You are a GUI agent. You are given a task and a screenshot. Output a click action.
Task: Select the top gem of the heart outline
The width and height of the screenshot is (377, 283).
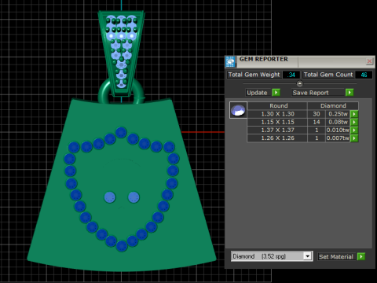tap(121, 133)
